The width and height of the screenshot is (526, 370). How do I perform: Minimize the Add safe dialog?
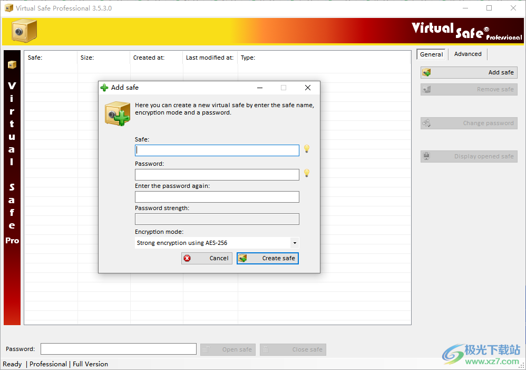260,88
